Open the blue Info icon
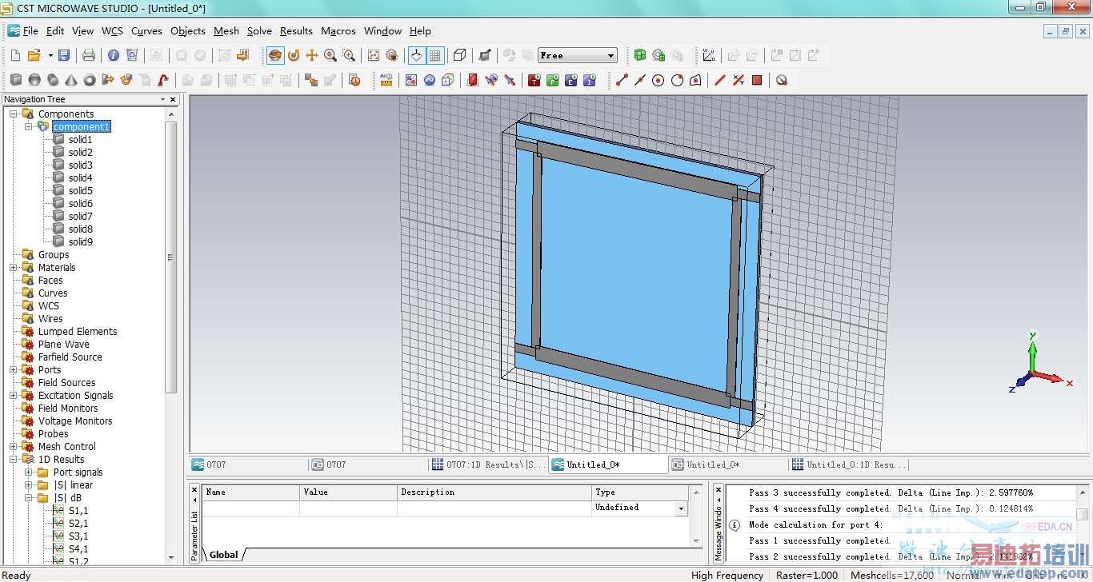 (x=113, y=55)
